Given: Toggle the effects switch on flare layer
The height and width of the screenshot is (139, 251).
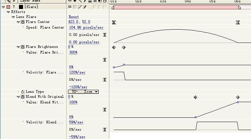Looking at the screenshot, I should point(85,7).
